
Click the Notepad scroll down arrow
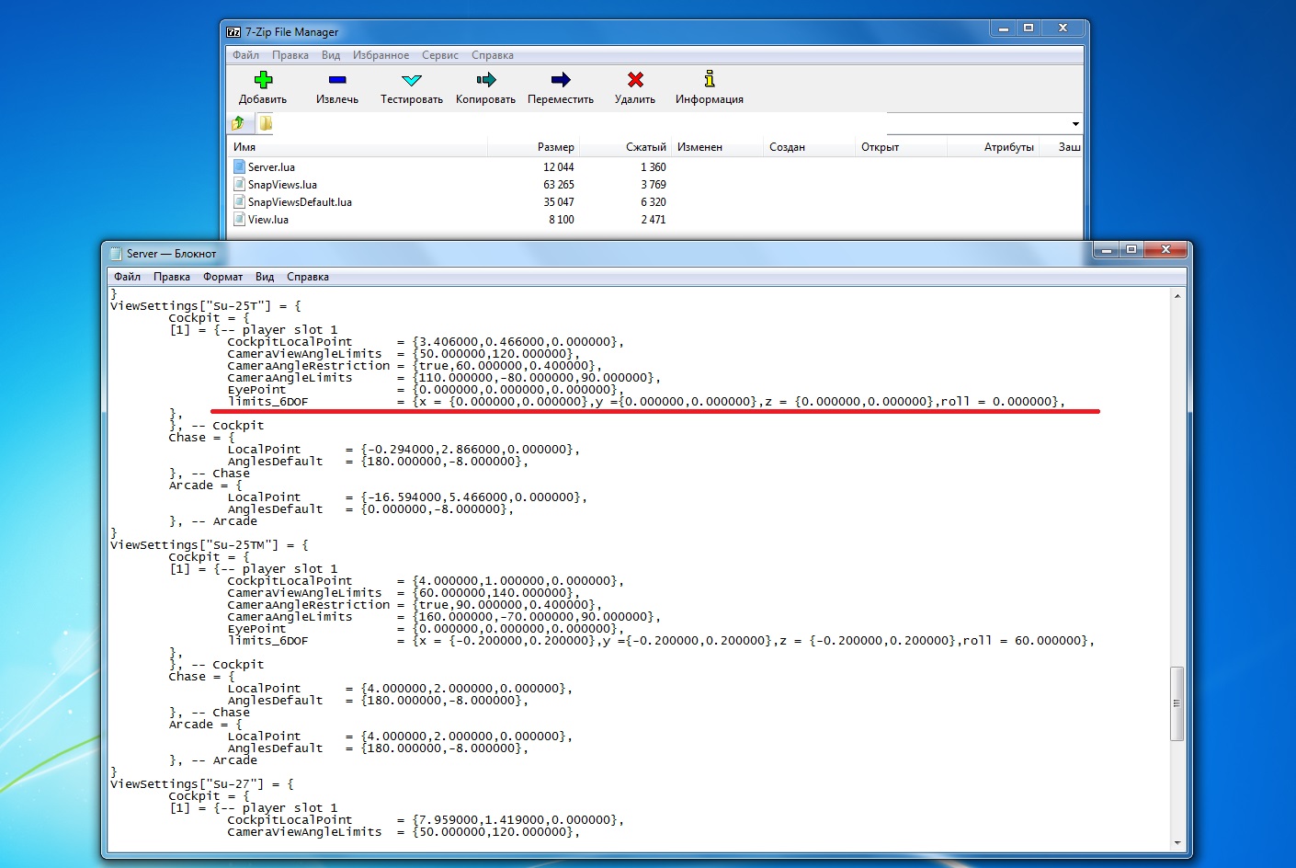(1177, 842)
